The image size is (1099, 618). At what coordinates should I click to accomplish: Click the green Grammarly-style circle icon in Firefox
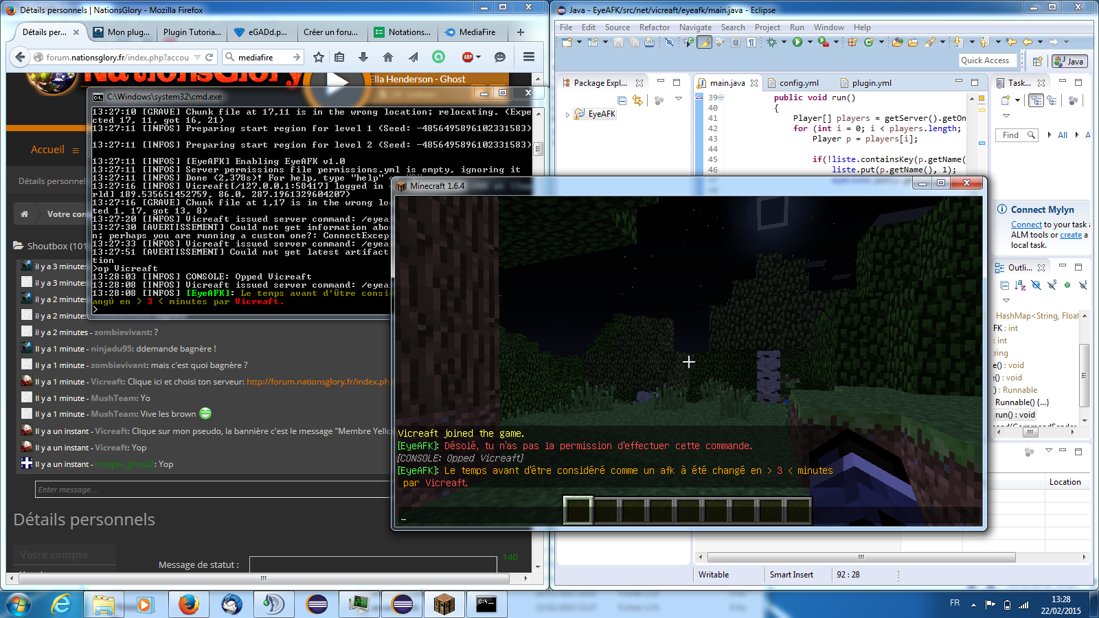click(x=438, y=57)
